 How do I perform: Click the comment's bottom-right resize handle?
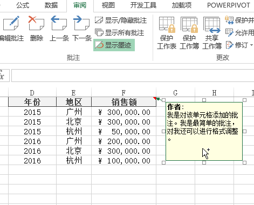(244, 162)
